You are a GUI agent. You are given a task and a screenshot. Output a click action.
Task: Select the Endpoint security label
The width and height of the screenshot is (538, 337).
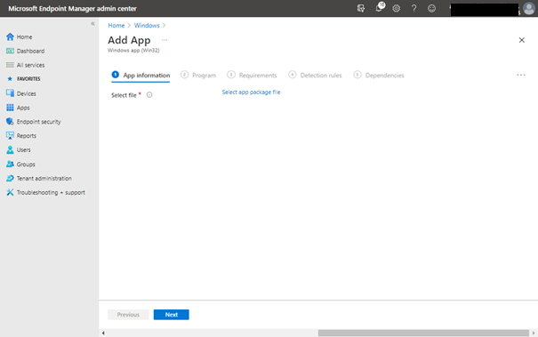click(39, 122)
